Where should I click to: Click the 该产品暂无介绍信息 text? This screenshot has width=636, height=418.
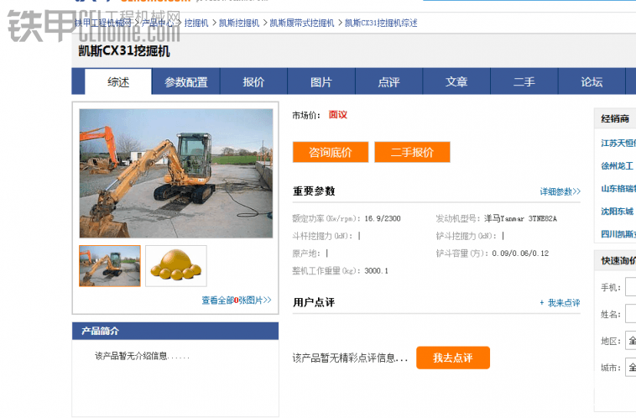[x=142, y=356]
